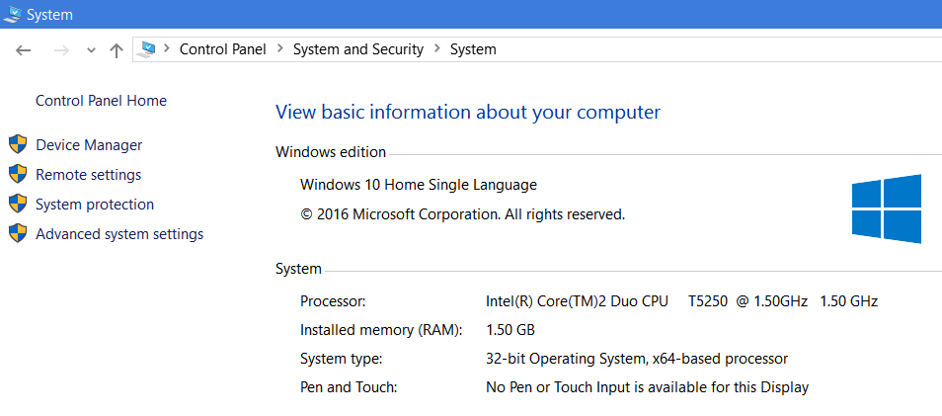The width and height of the screenshot is (942, 416).
Task: Click the Forward navigation arrow
Action: pos(61,49)
